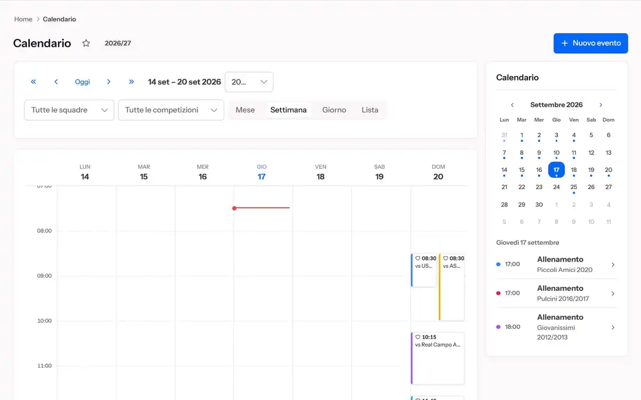
Task: Open Piccoli Amici 2020 training chevron
Action: [613, 265]
